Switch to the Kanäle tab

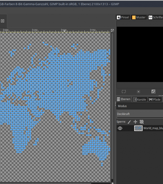[140, 99]
